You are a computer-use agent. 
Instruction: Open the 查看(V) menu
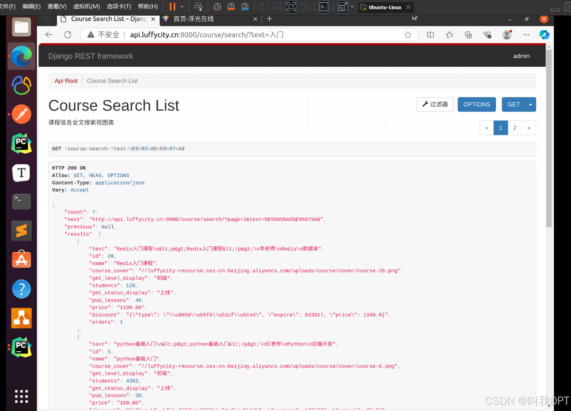coord(57,6)
